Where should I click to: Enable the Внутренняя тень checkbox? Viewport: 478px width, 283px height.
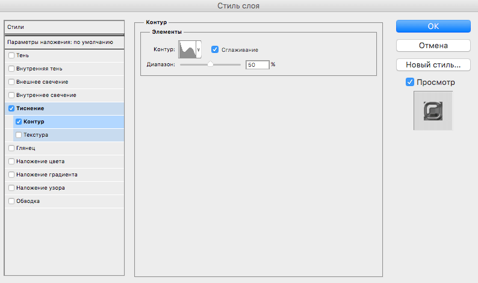tap(11, 69)
